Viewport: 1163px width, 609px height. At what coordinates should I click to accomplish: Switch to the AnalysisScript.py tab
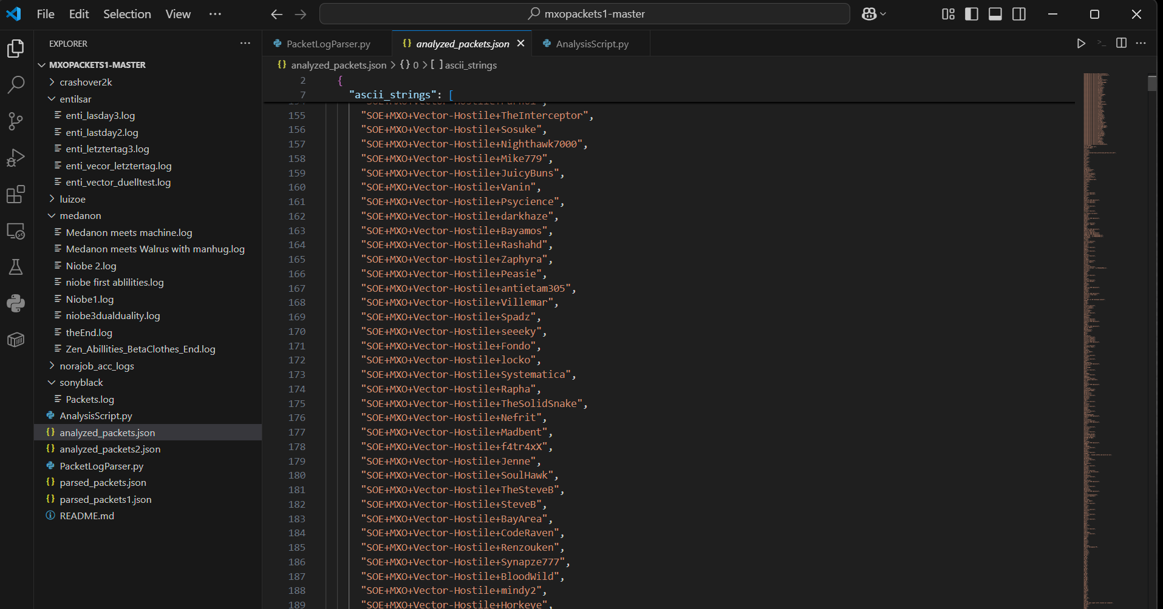(x=592, y=44)
